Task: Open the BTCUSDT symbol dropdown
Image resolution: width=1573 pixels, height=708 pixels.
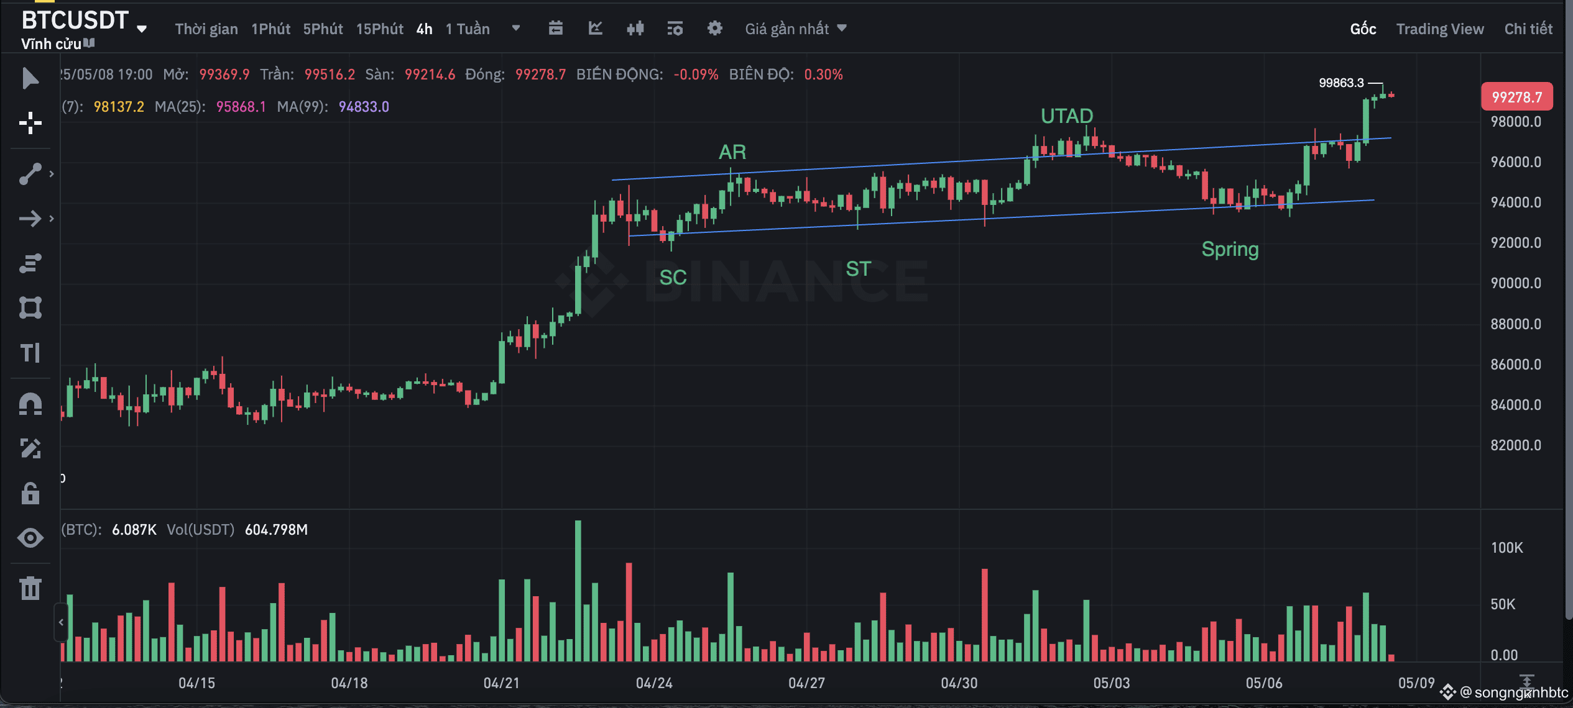Action: [x=142, y=29]
